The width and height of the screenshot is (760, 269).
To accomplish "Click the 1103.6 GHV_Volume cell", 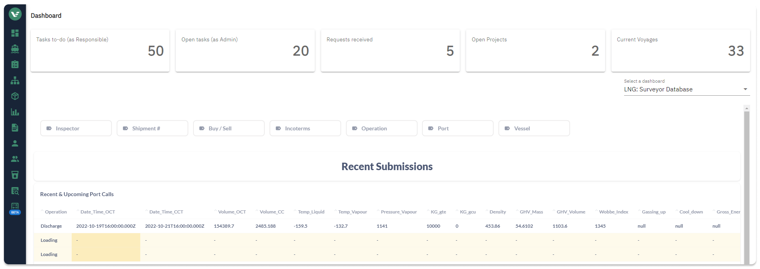I will [x=560, y=226].
